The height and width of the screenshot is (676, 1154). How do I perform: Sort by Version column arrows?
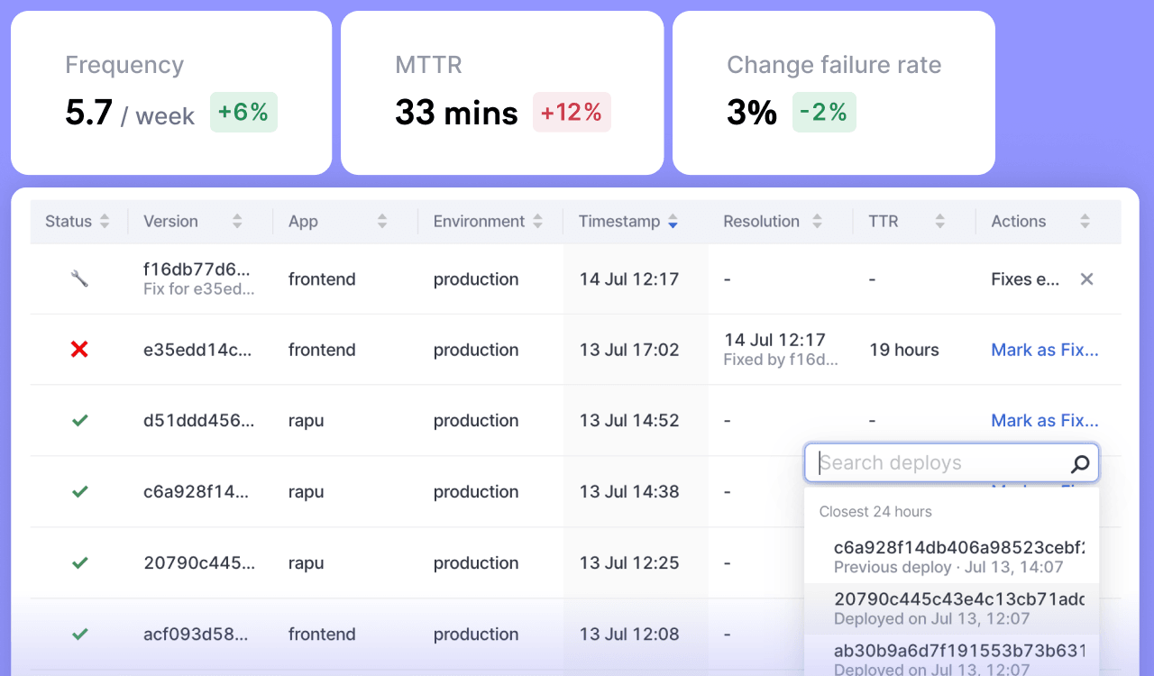[237, 222]
